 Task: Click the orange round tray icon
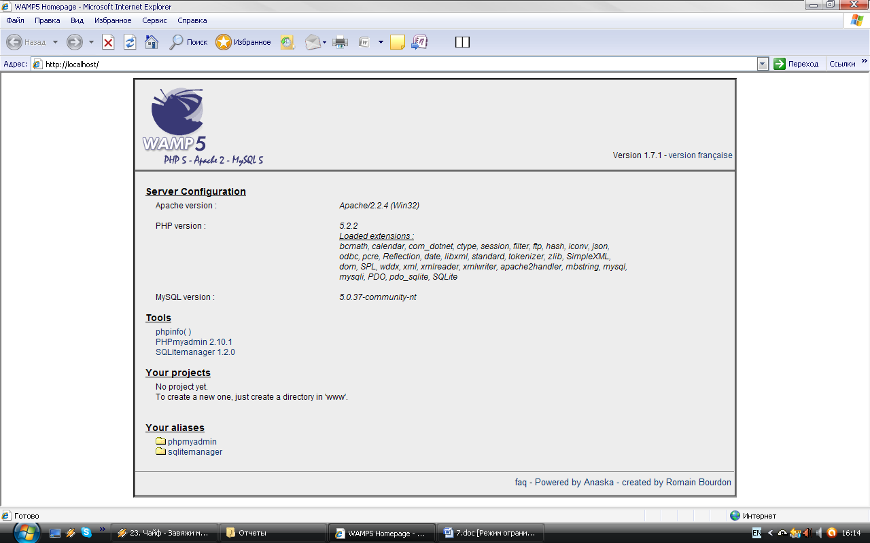click(831, 533)
